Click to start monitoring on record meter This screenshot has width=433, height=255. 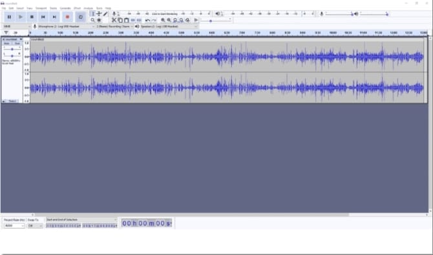tap(165, 14)
